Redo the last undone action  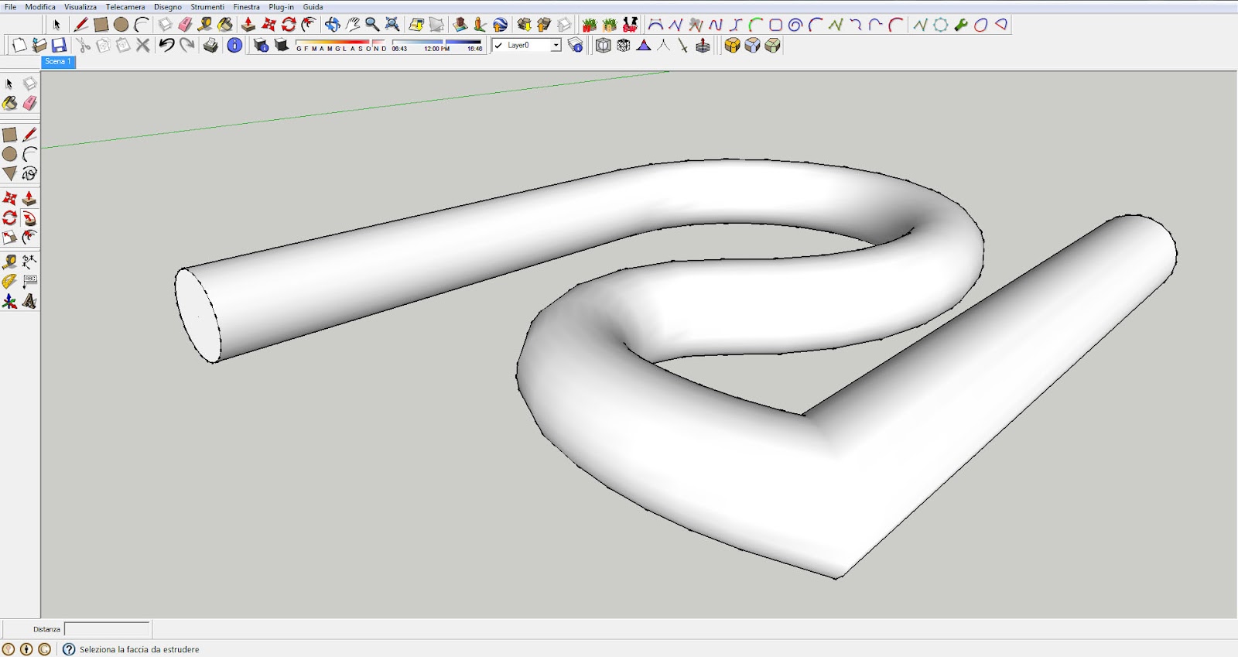(x=186, y=46)
